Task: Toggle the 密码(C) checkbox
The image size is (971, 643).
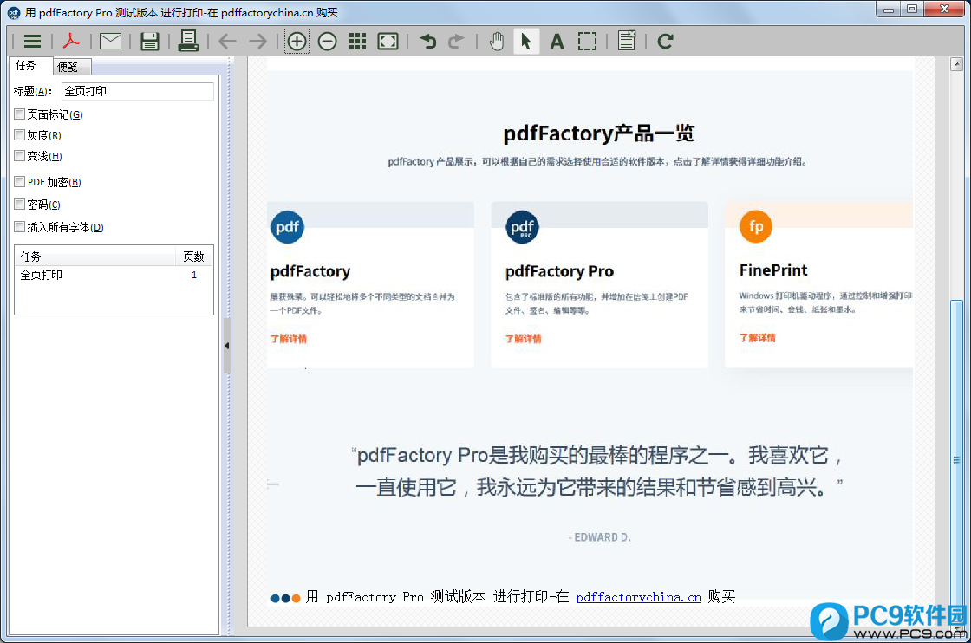Action: pyautogui.click(x=20, y=205)
